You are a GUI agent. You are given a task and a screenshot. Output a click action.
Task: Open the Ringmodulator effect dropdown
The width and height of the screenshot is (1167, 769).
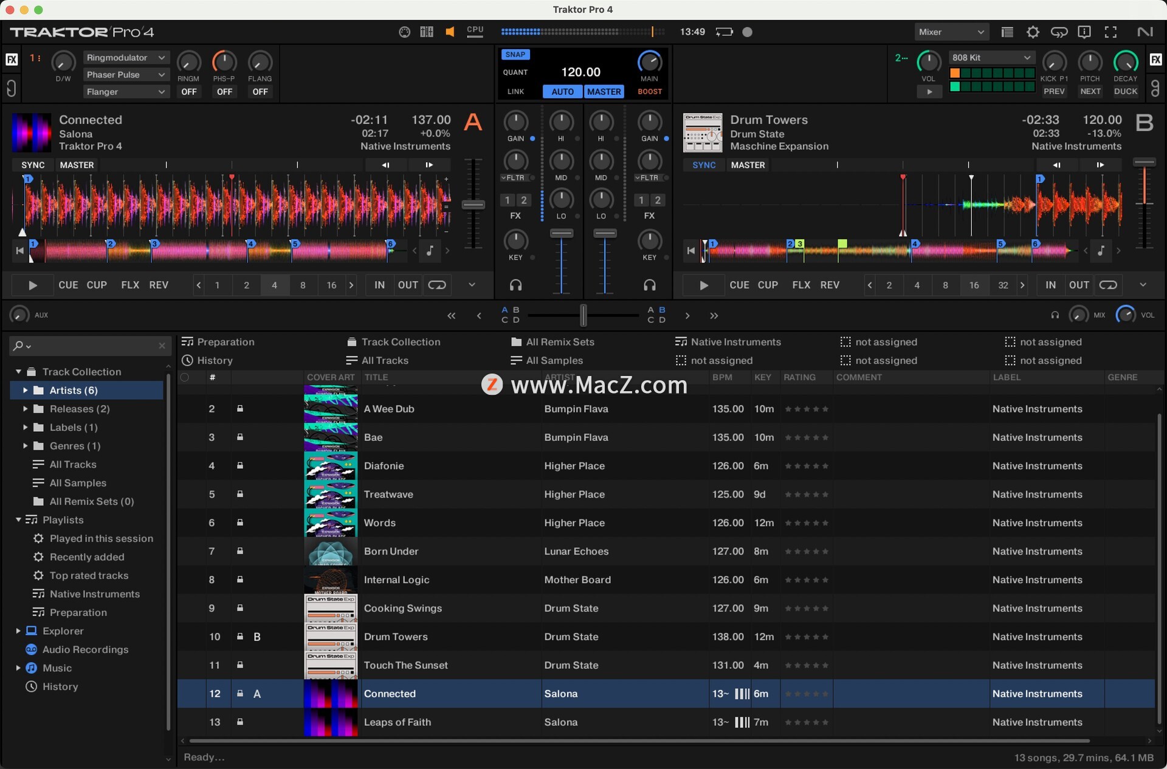point(125,58)
